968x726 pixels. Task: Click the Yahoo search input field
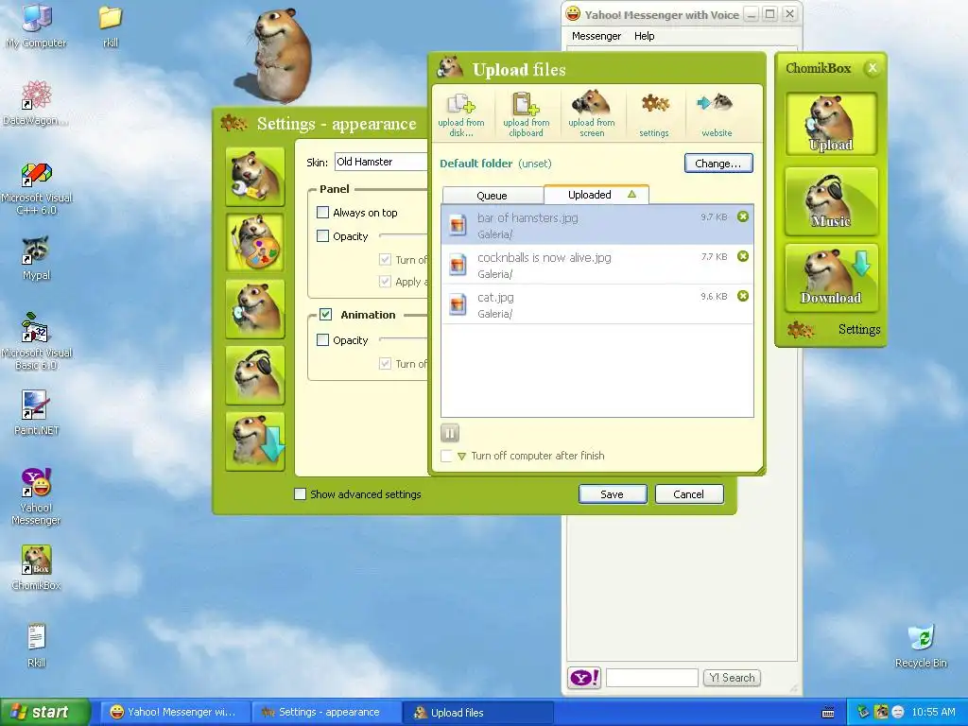tap(652, 678)
